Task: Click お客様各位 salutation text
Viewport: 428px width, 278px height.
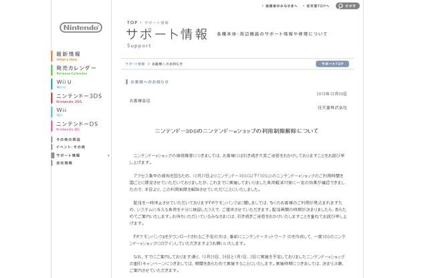Action: click(140, 101)
